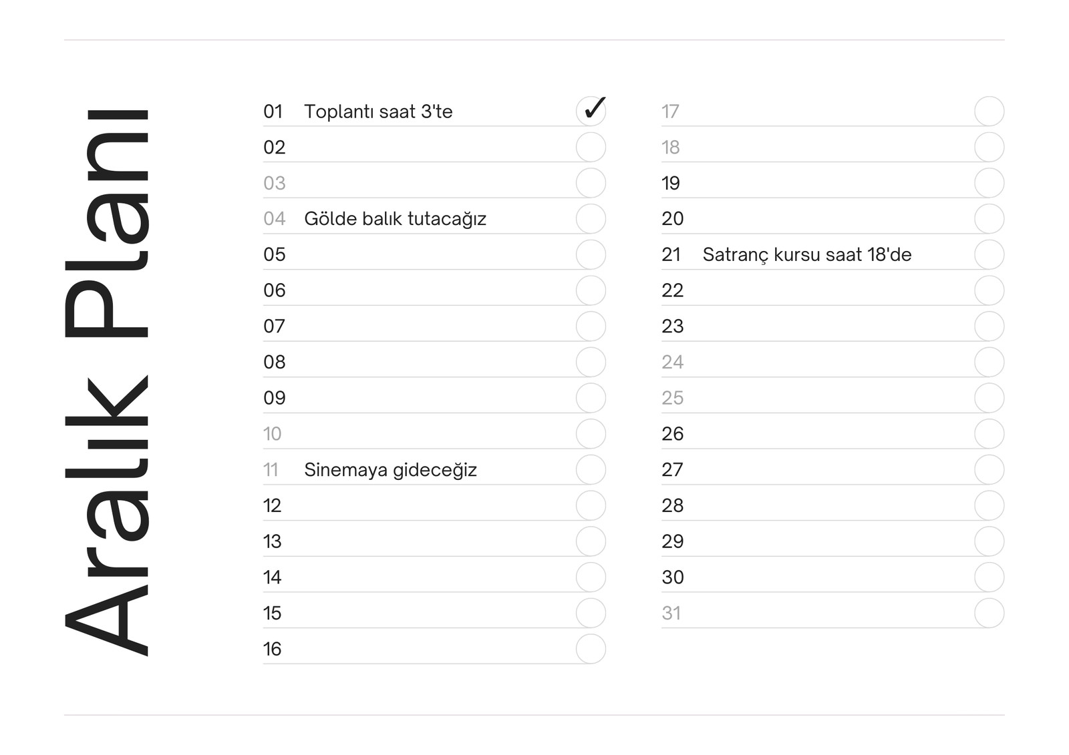Mark the Satranç kursu row circle as done
Image resolution: width=1069 pixels, height=755 pixels.
989,254
